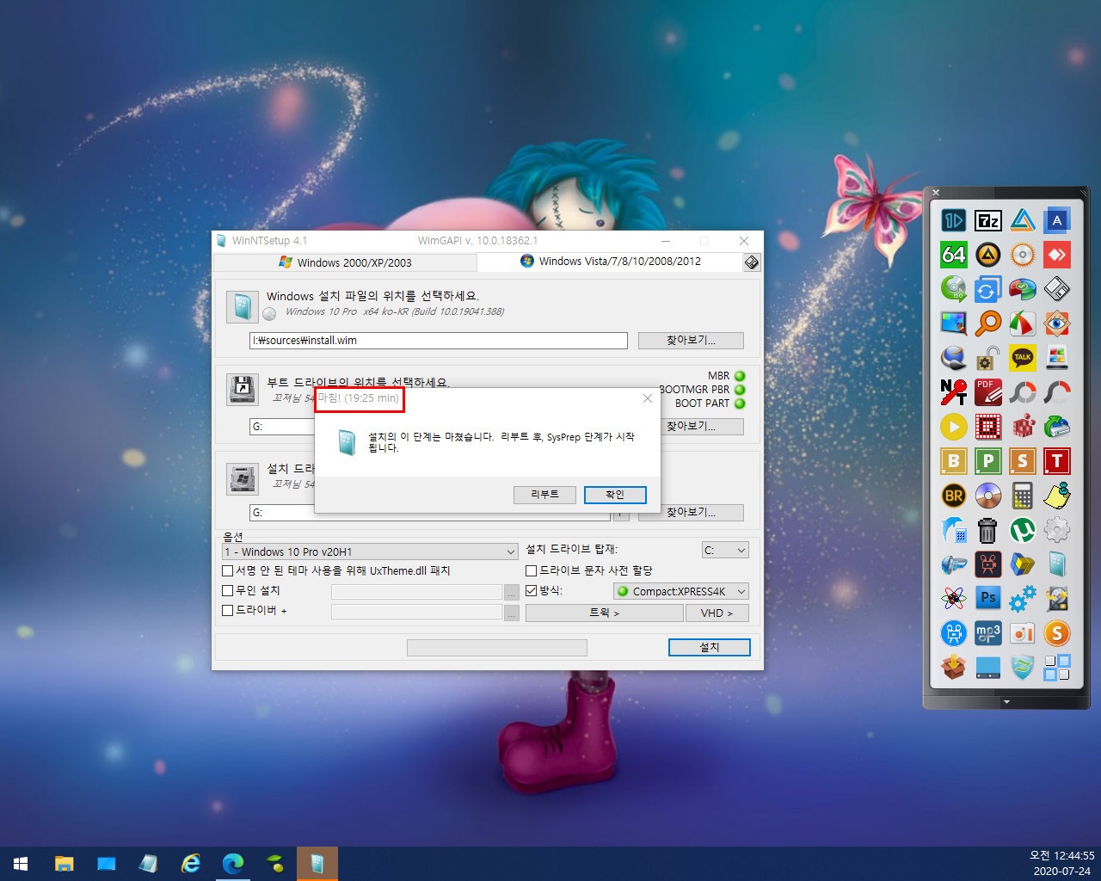The image size is (1101, 881).
Task: Launch the Photoshop Ps icon
Action: pos(987,599)
